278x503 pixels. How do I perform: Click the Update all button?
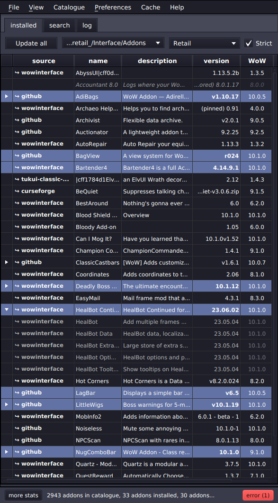(x=31, y=43)
